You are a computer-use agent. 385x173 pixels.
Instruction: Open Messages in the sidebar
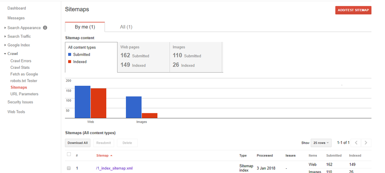(x=16, y=18)
